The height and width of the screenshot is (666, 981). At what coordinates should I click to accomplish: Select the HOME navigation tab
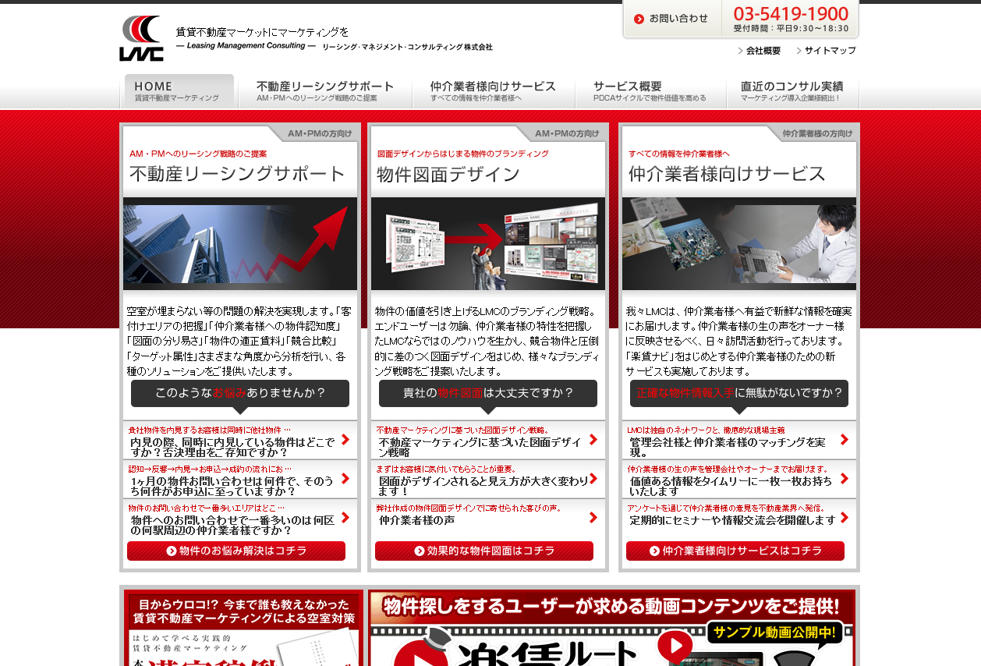(178, 91)
